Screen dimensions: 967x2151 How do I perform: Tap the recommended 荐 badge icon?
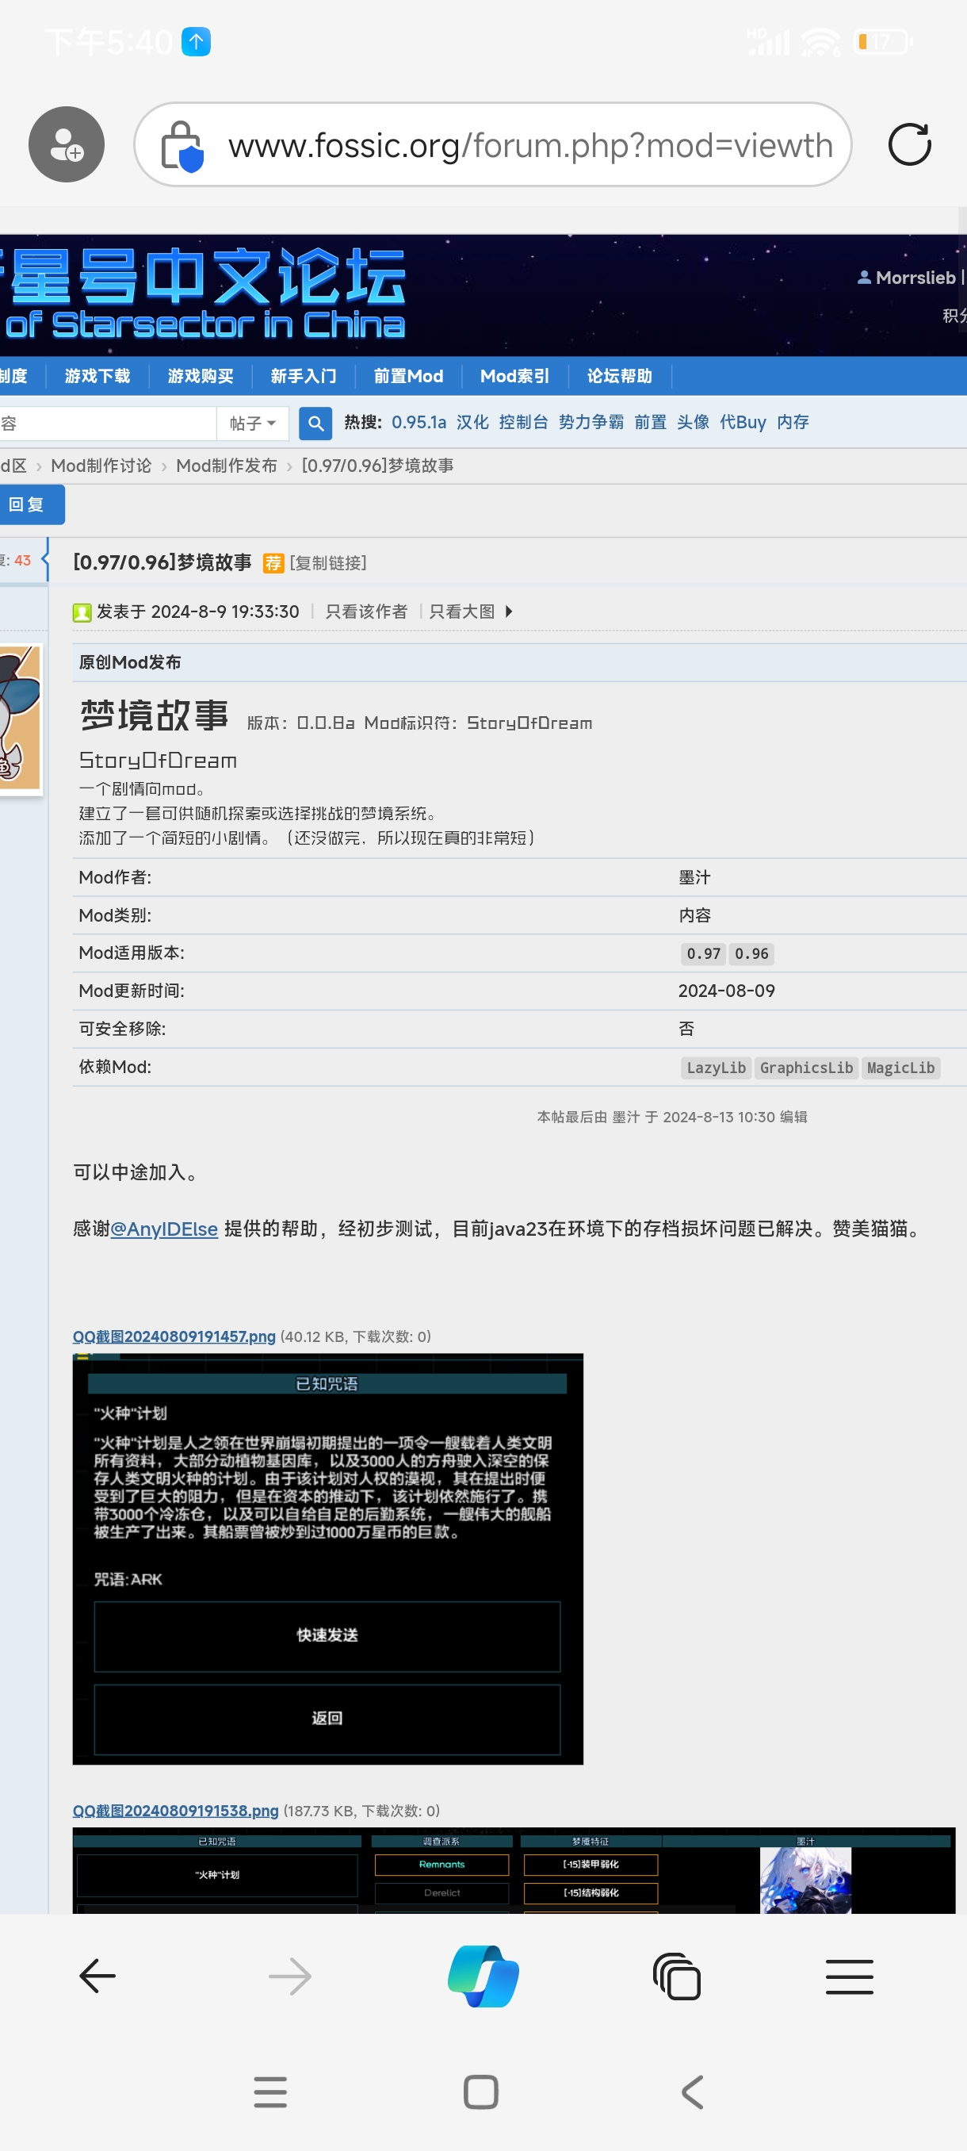273,563
